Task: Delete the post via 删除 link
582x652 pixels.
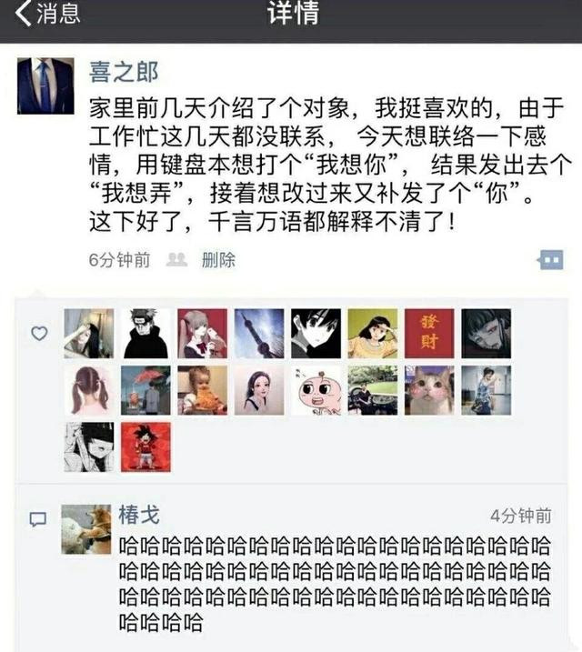Action: [x=218, y=260]
